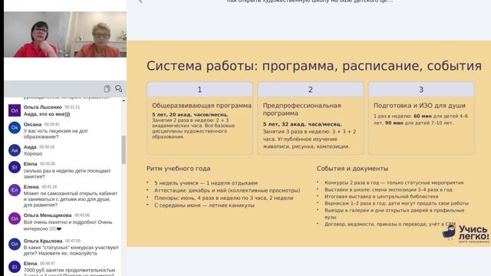Click bullet 'Конкурсы 2 раза в год'

(394, 182)
